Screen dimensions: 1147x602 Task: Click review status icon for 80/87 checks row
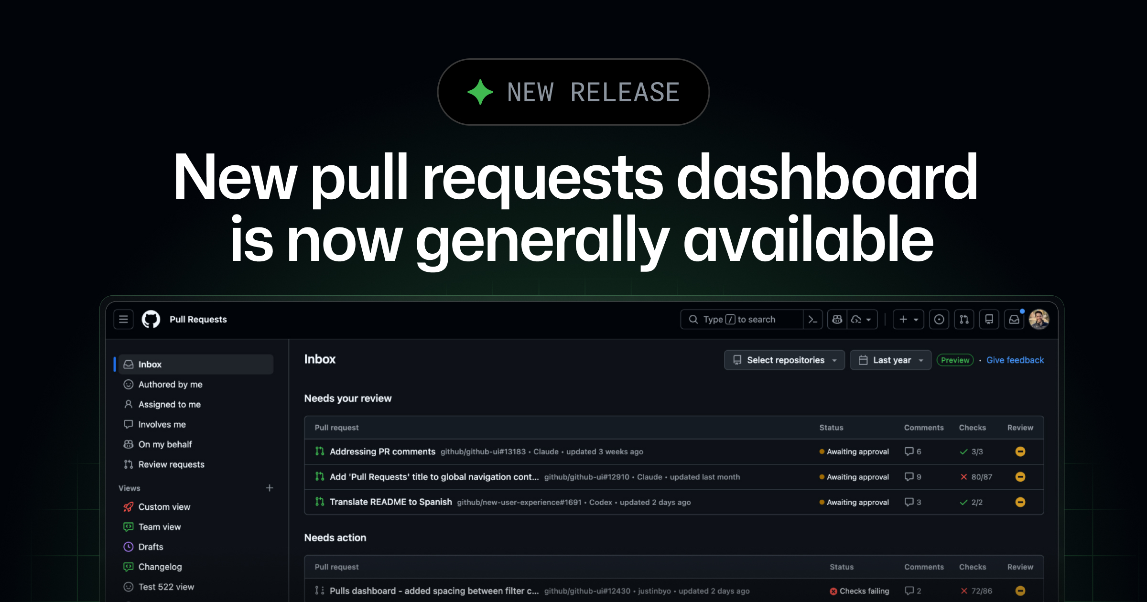[x=1020, y=477]
